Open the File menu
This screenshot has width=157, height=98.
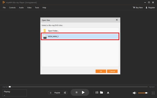pos(4,8)
